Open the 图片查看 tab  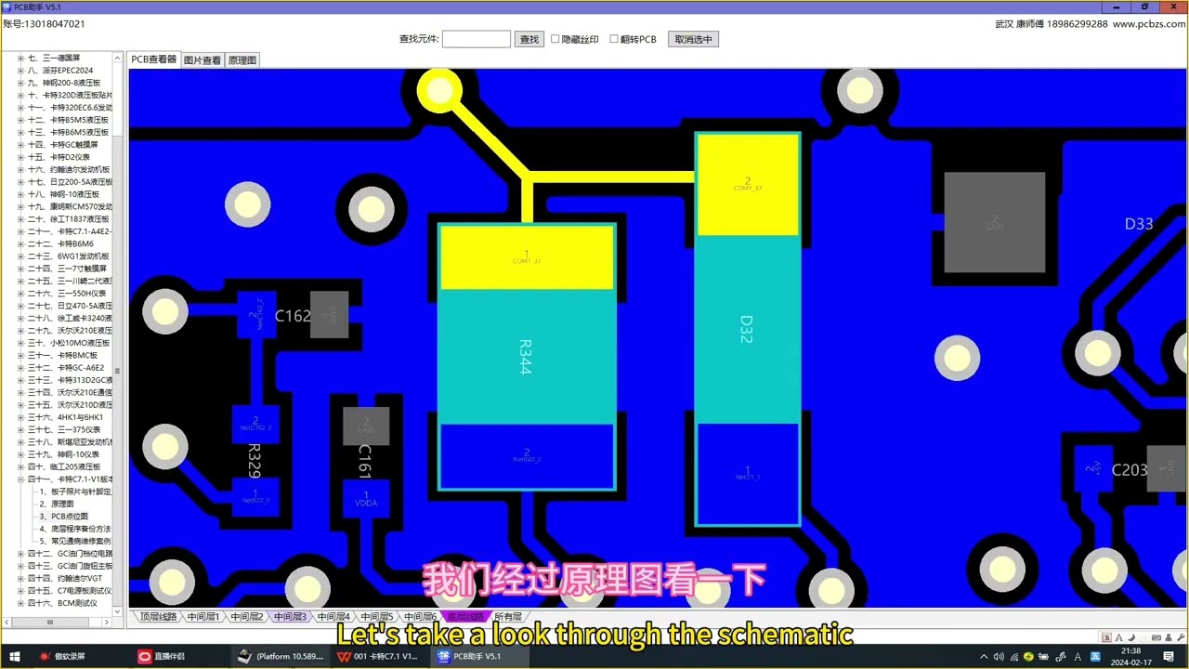click(x=203, y=60)
